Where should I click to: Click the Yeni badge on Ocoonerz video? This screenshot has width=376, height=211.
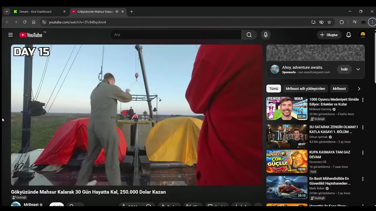click(x=313, y=172)
